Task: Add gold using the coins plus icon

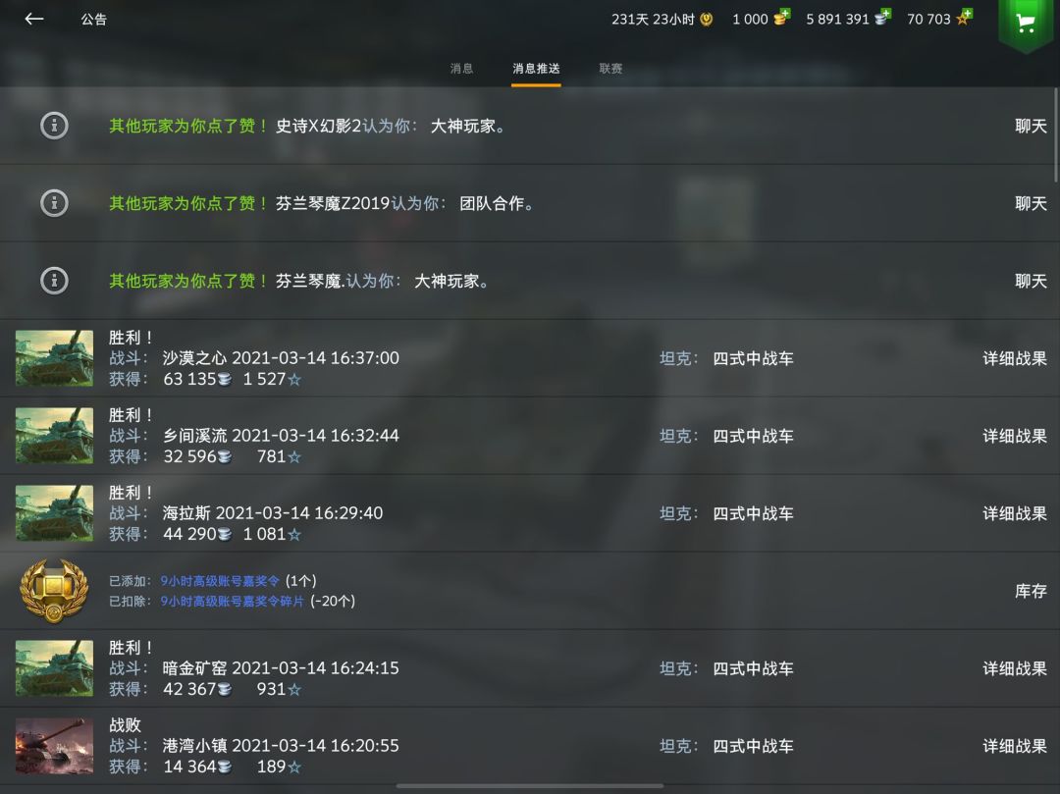Action: coord(782,18)
